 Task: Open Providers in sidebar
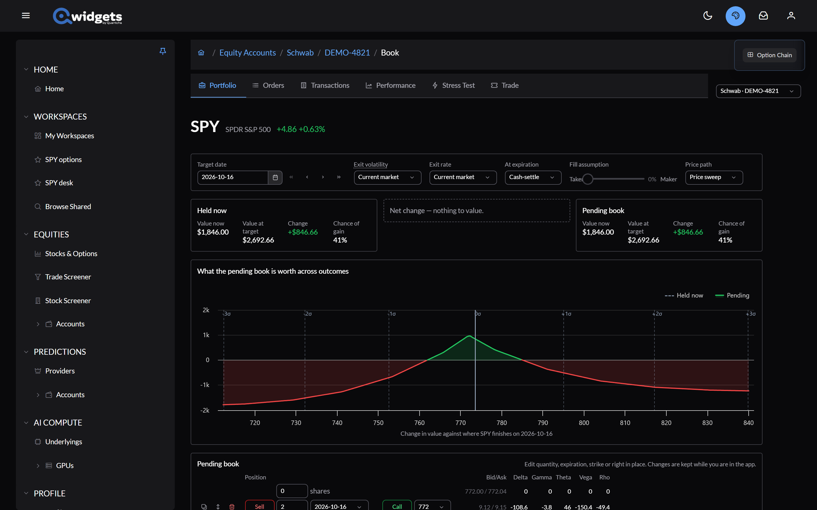(x=60, y=371)
